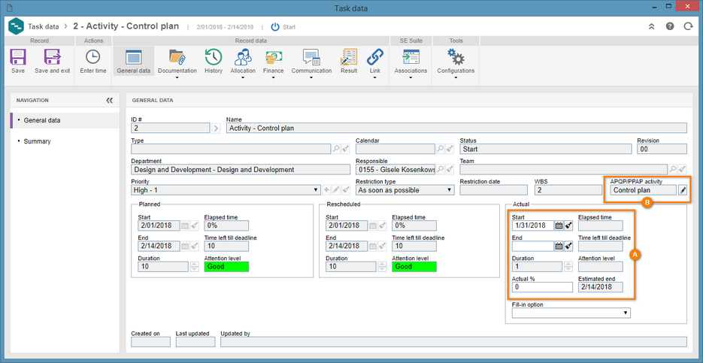The width and height of the screenshot is (703, 363).
Task: Click the Revision field showing 00
Action: (662, 150)
